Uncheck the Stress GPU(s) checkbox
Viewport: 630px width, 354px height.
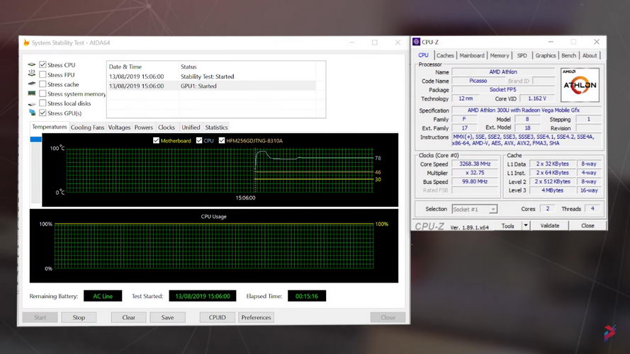43,113
